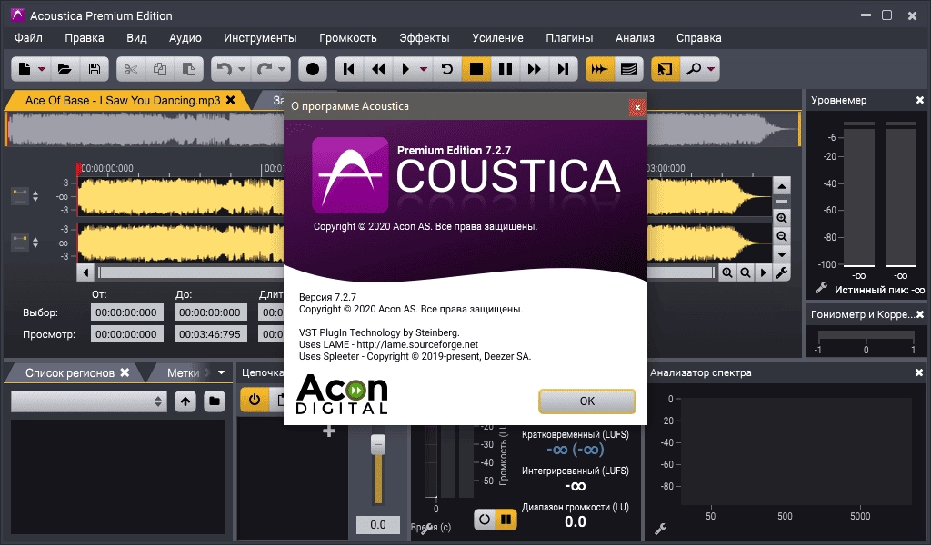
Task: Close the About Acoustica dialog with red X
Action: (637, 107)
